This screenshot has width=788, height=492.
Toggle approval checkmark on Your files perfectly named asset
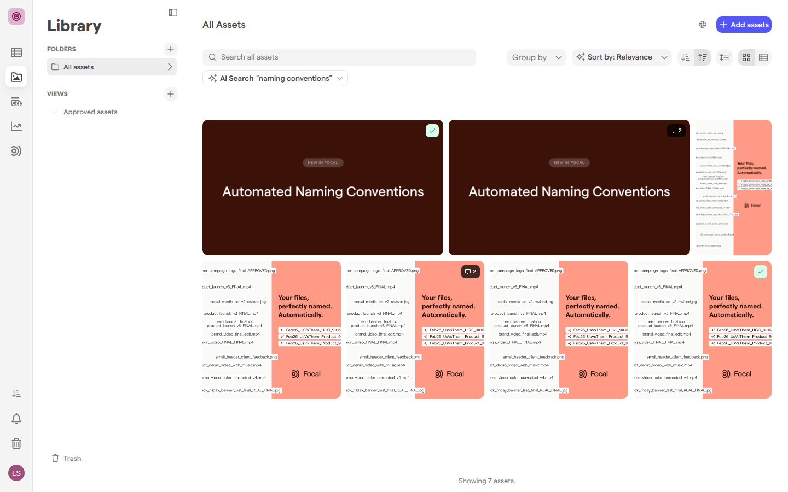coord(761,272)
